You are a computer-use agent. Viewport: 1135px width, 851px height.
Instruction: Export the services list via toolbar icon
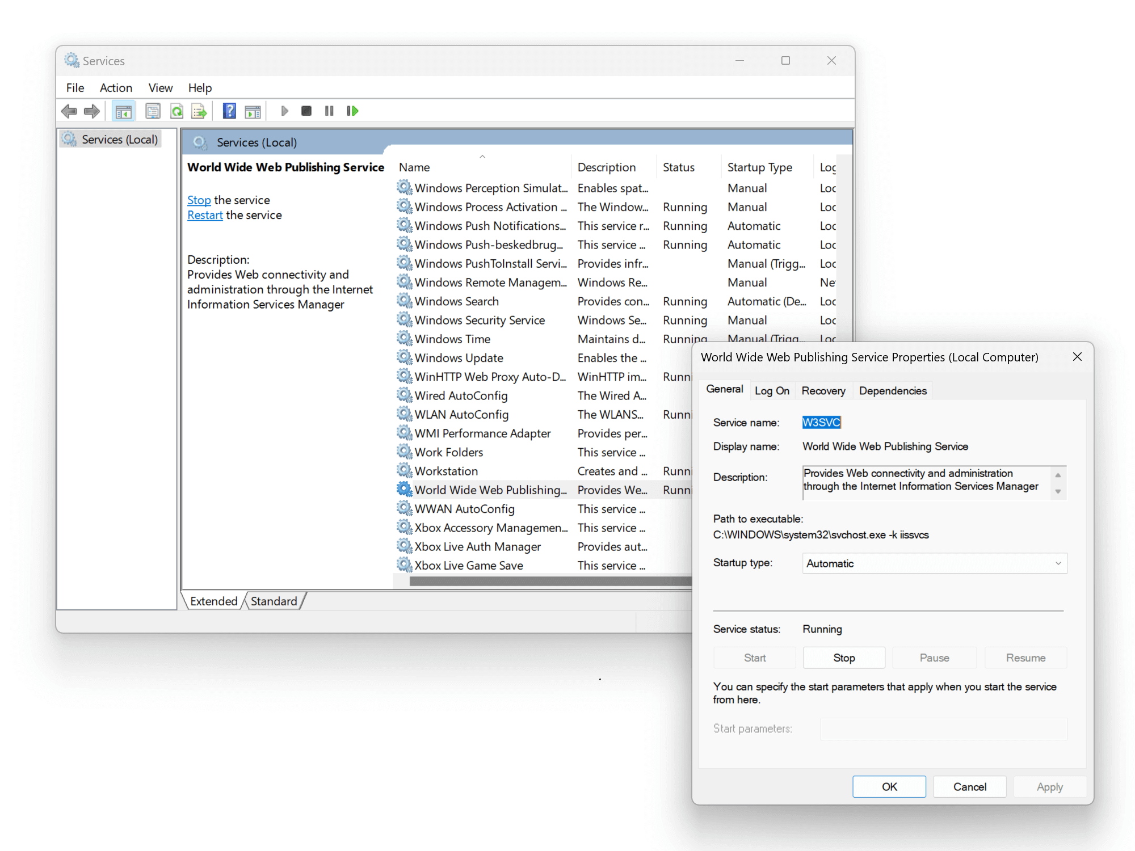(x=199, y=111)
